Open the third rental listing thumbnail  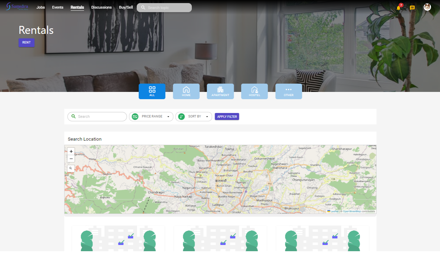pos(322,238)
